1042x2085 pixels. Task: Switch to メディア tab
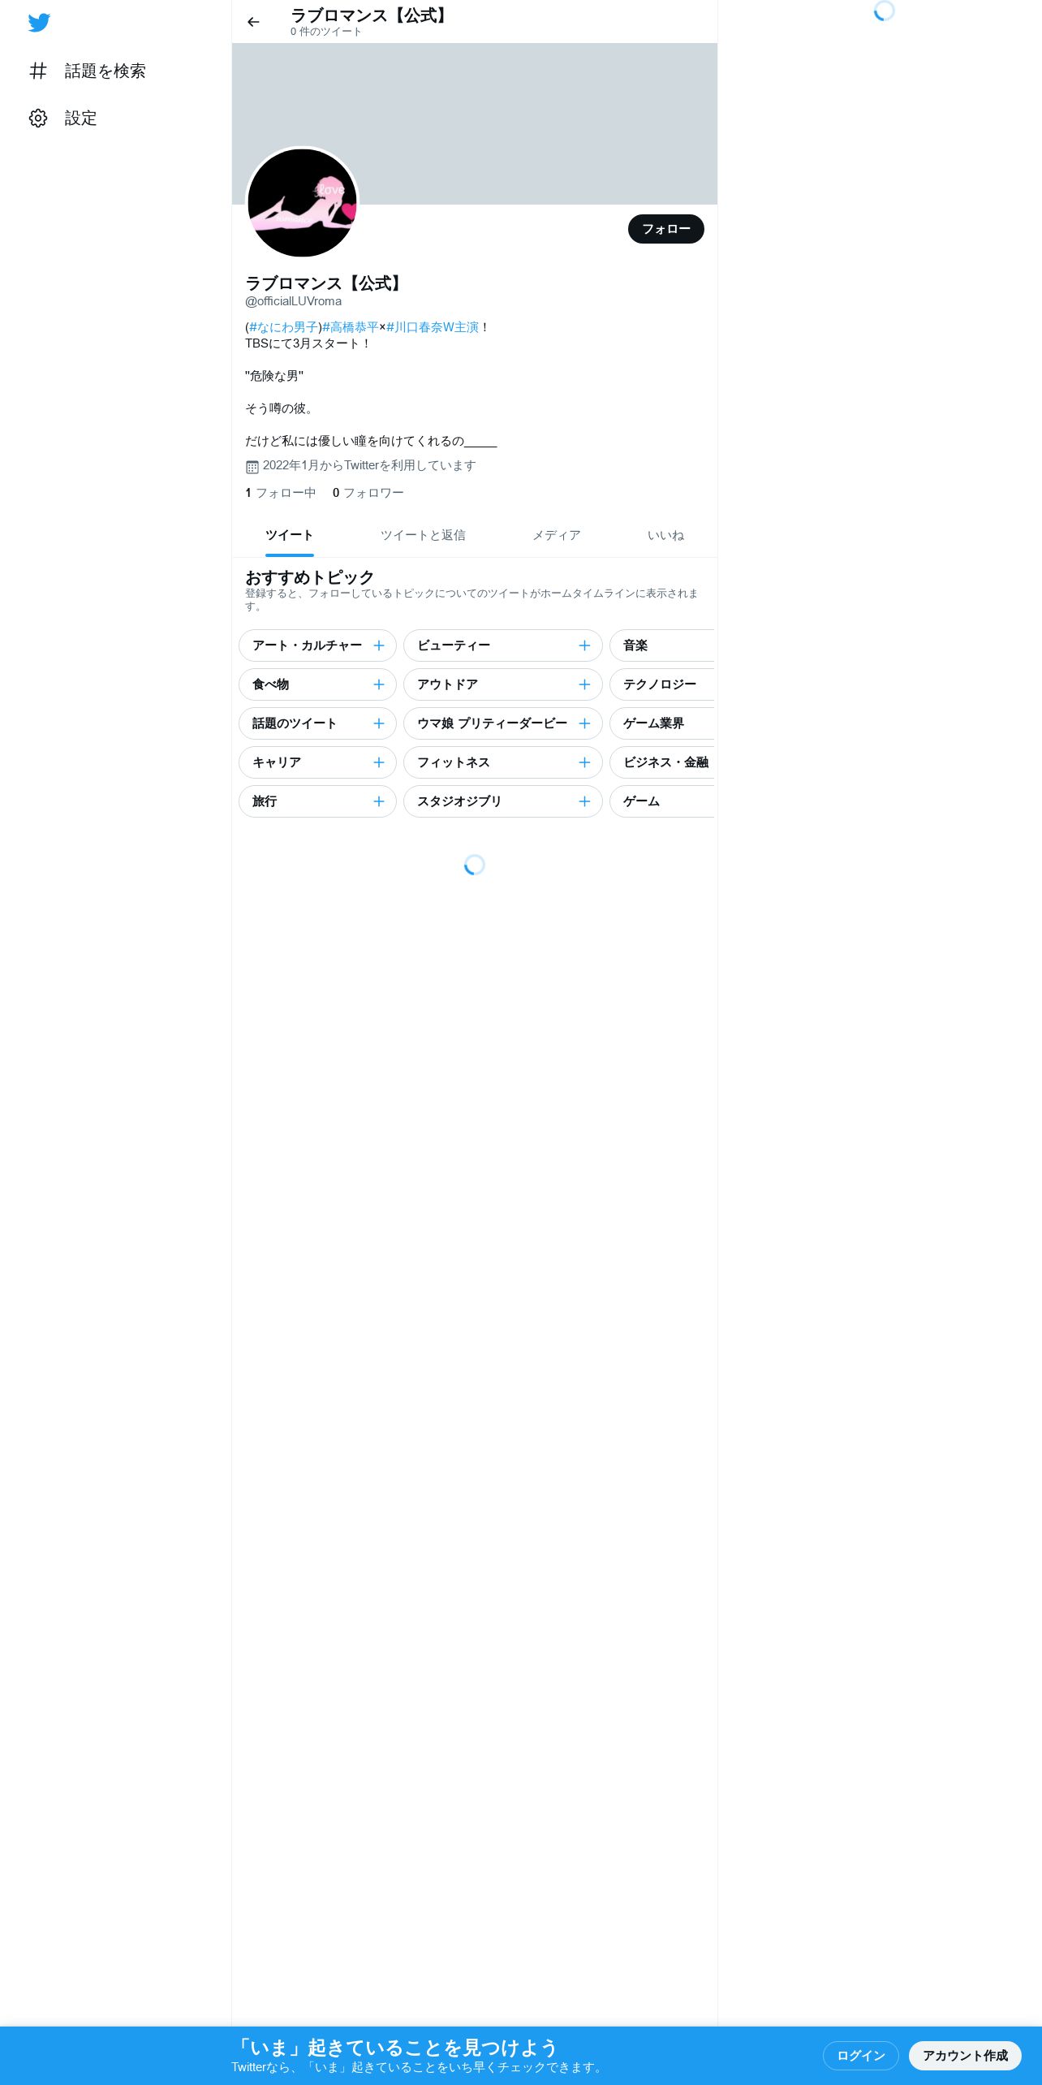coord(556,536)
